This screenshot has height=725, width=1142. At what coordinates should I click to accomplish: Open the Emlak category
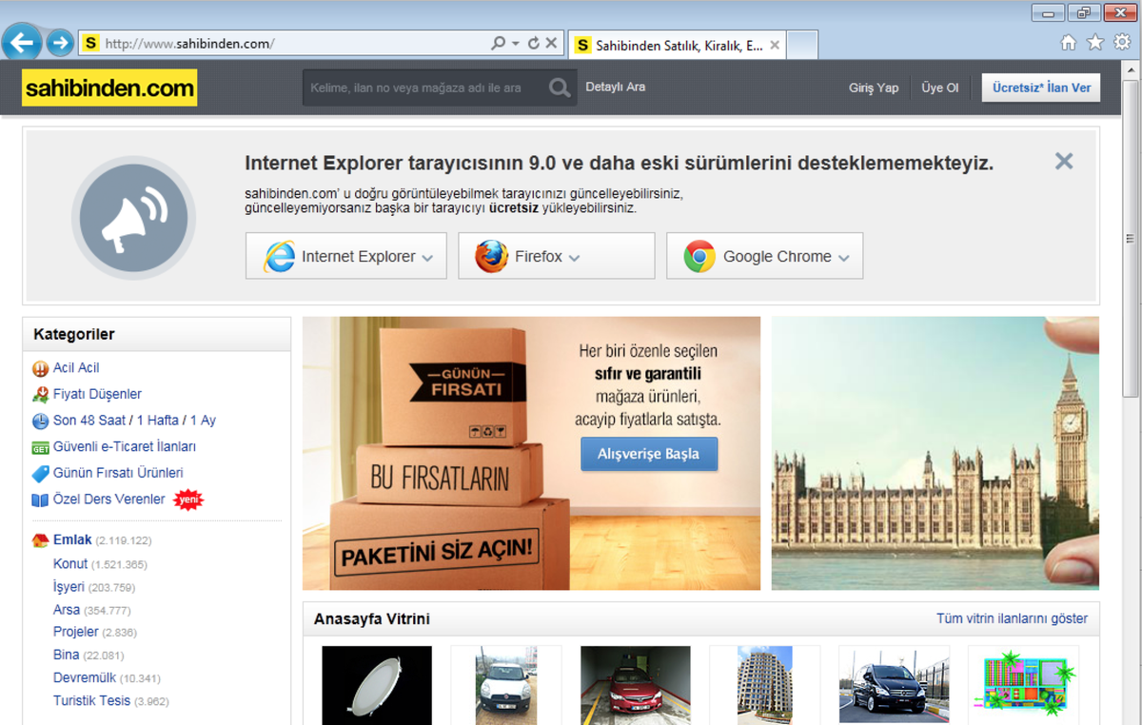click(x=72, y=539)
